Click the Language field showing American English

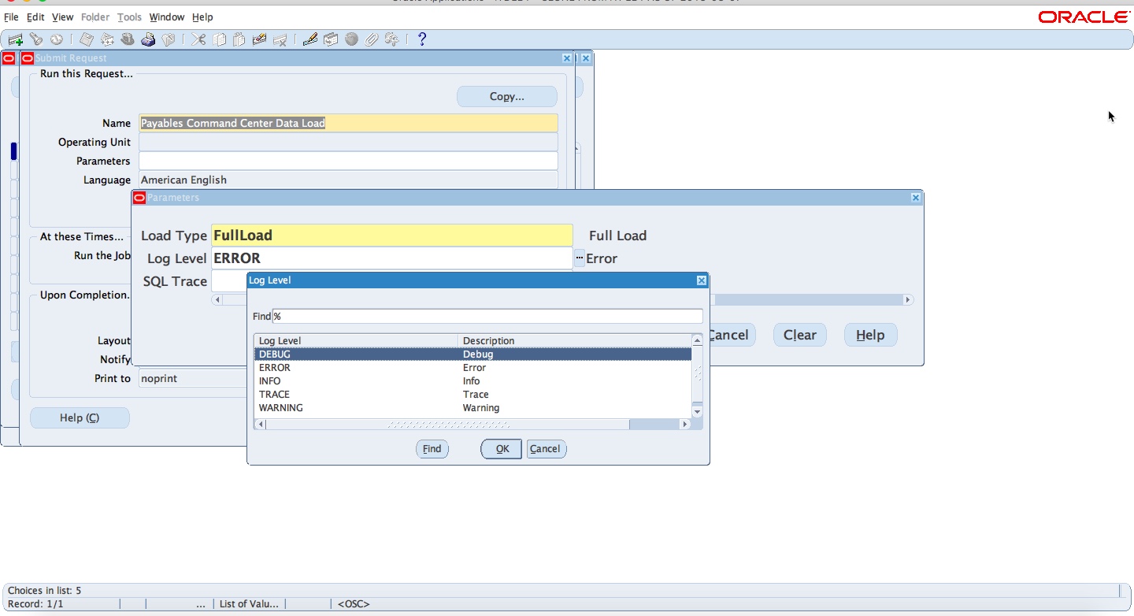[x=348, y=180]
